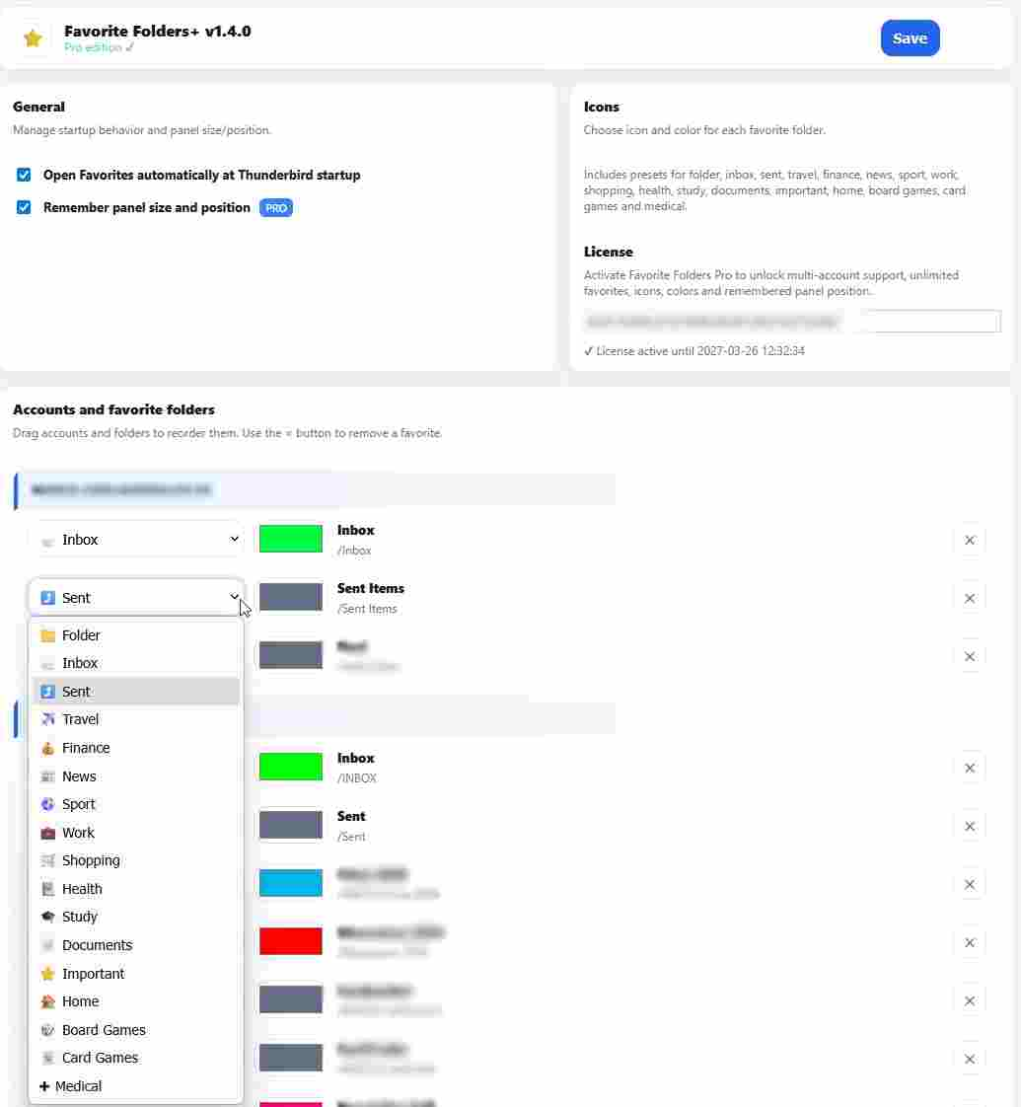Open the green Inbox color swatch
The height and width of the screenshot is (1107, 1021).
(x=291, y=539)
